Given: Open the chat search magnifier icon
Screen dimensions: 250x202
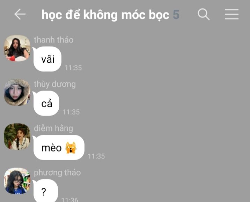Looking at the screenshot, I should coord(204,14).
